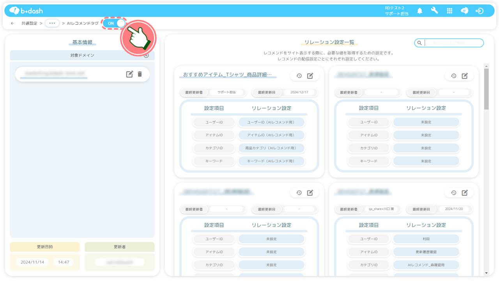The height and width of the screenshot is (281, 499).
Task: Open the apps grid menu
Action: [449, 11]
